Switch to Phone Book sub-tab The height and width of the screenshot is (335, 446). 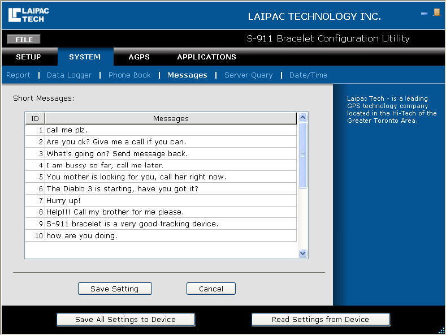[x=129, y=75]
